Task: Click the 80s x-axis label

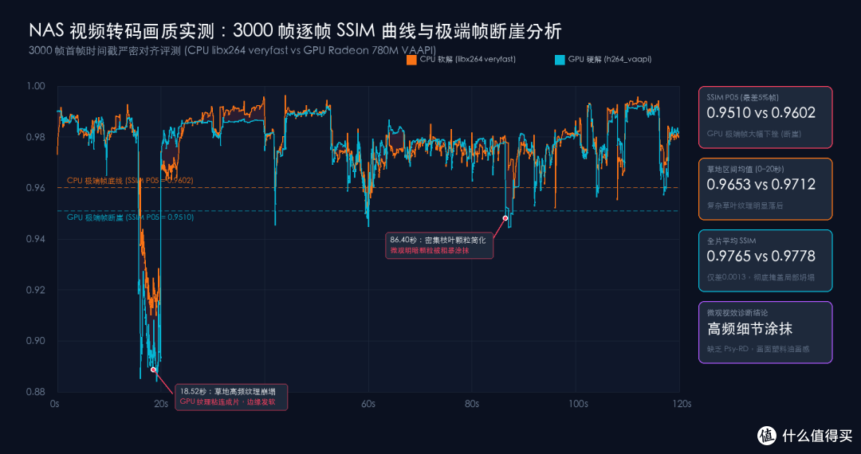Action: pyautogui.click(x=472, y=404)
